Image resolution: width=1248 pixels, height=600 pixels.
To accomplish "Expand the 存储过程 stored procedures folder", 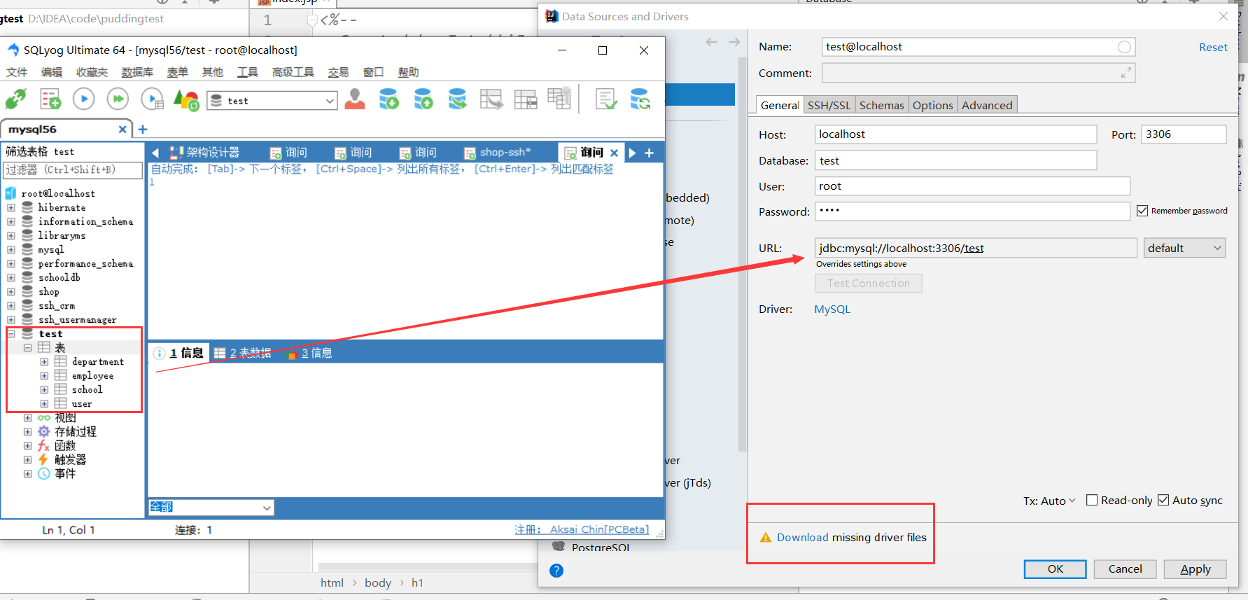I will [x=27, y=432].
